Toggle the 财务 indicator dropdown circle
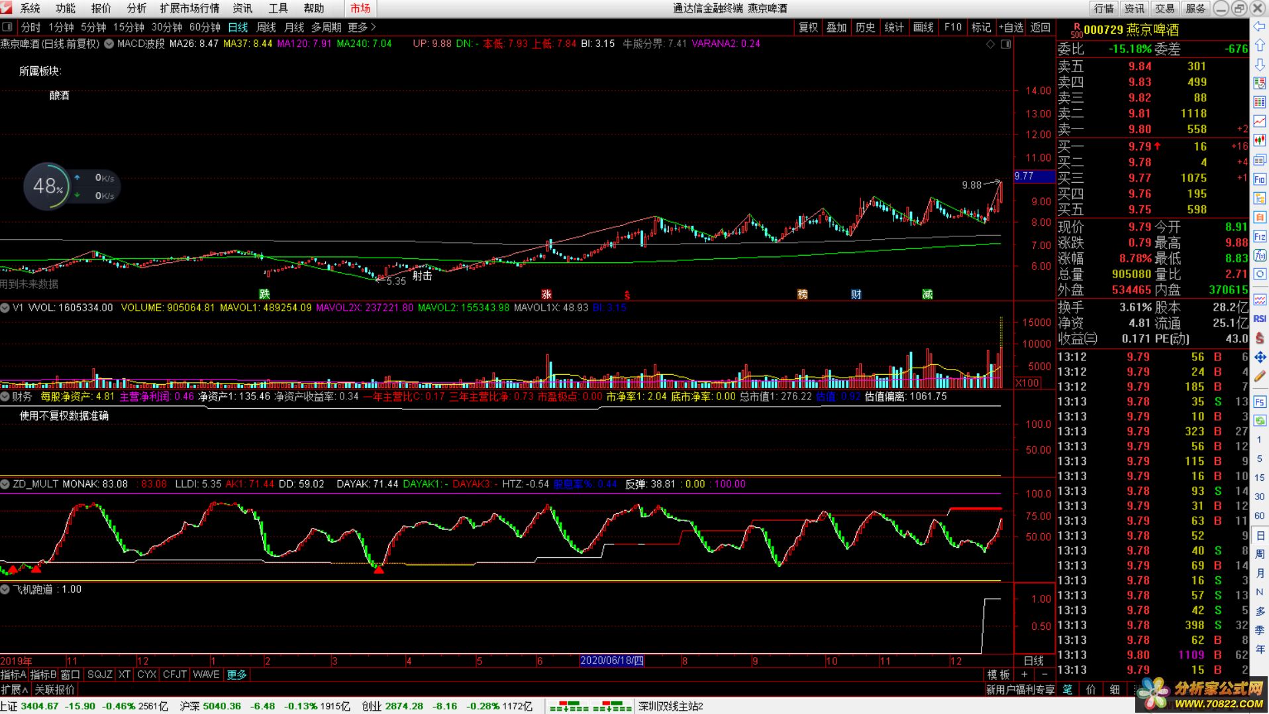 tap(5, 396)
